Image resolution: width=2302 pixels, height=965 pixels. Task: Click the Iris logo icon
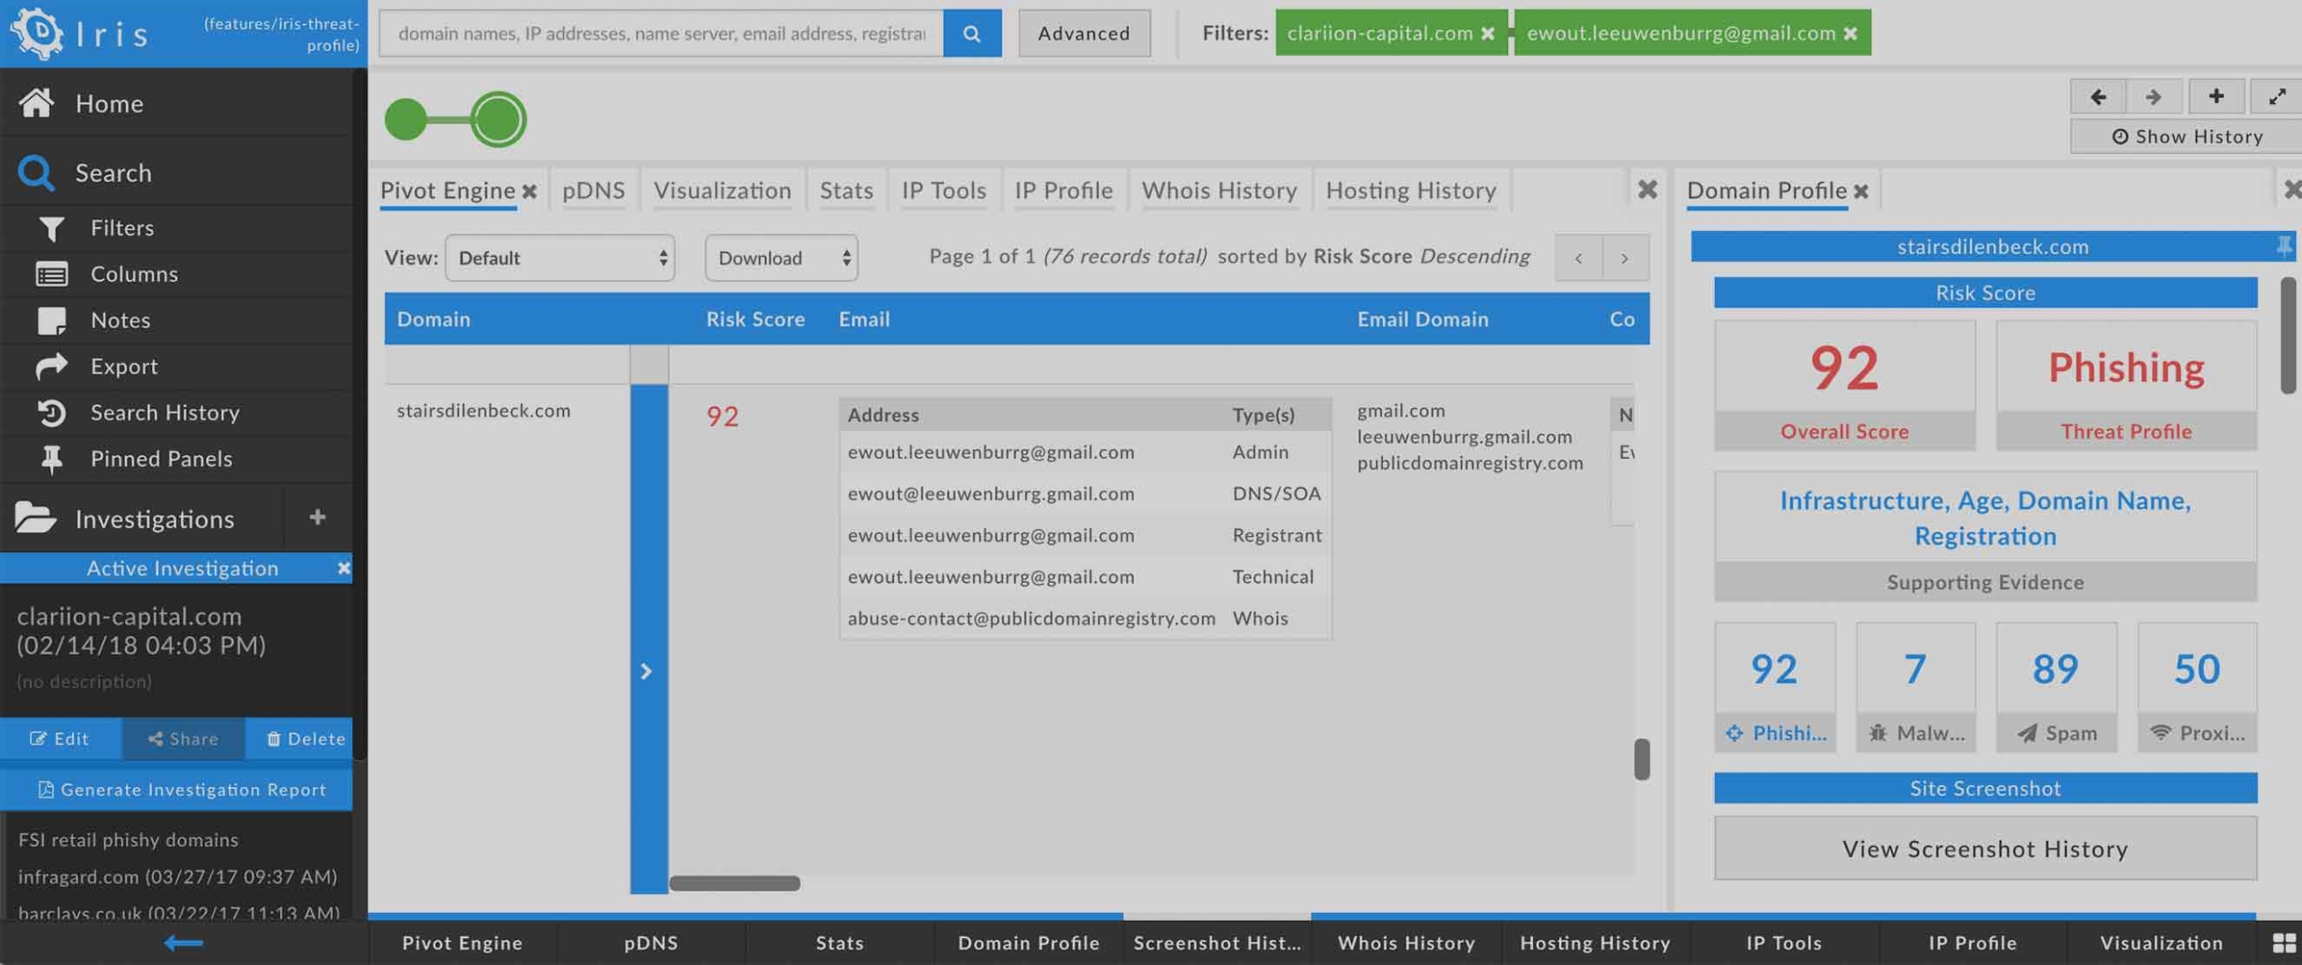click(36, 33)
